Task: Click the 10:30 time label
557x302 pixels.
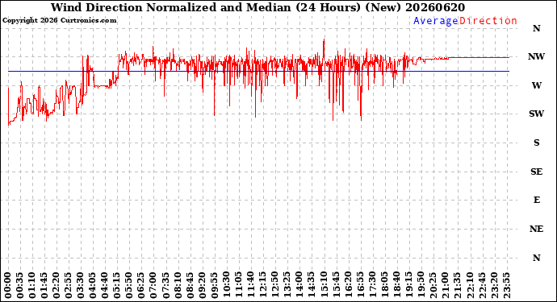Action: [226, 286]
